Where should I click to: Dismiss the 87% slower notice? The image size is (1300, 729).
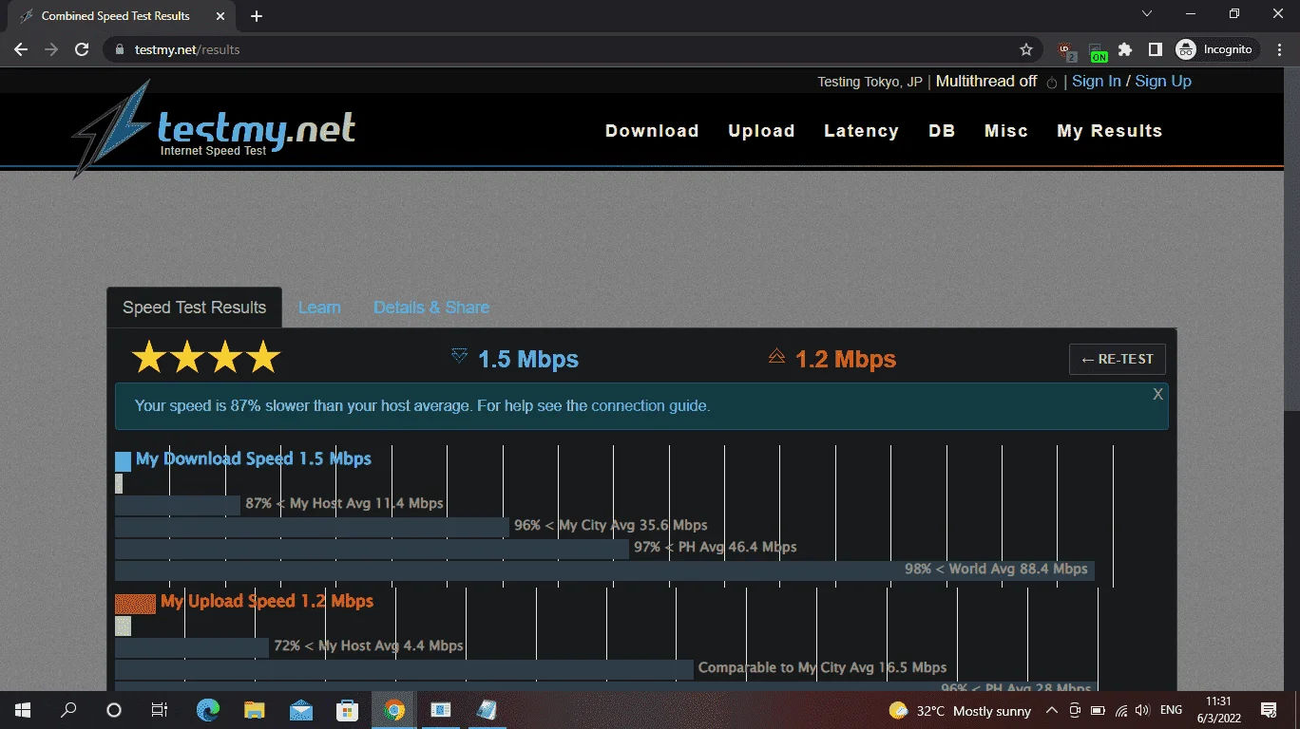pos(1157,394)
